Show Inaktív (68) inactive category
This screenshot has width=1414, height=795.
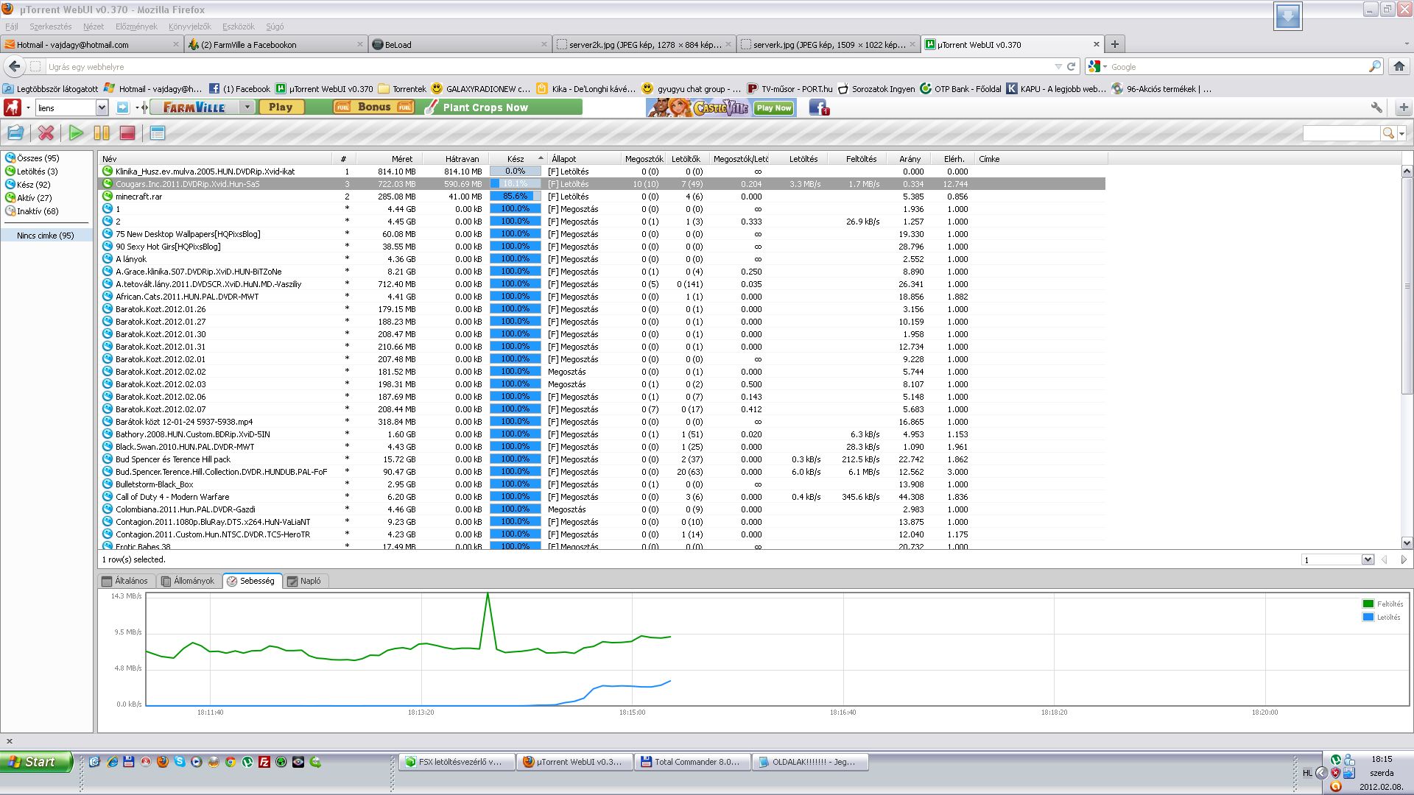click(x=38, y=211)
